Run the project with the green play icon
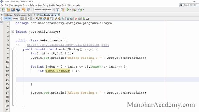Image resolution: width=199 pixels, height=112 pixels. tap(68, 10)
